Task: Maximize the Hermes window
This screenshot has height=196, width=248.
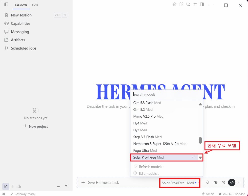Action: [226, 5]
